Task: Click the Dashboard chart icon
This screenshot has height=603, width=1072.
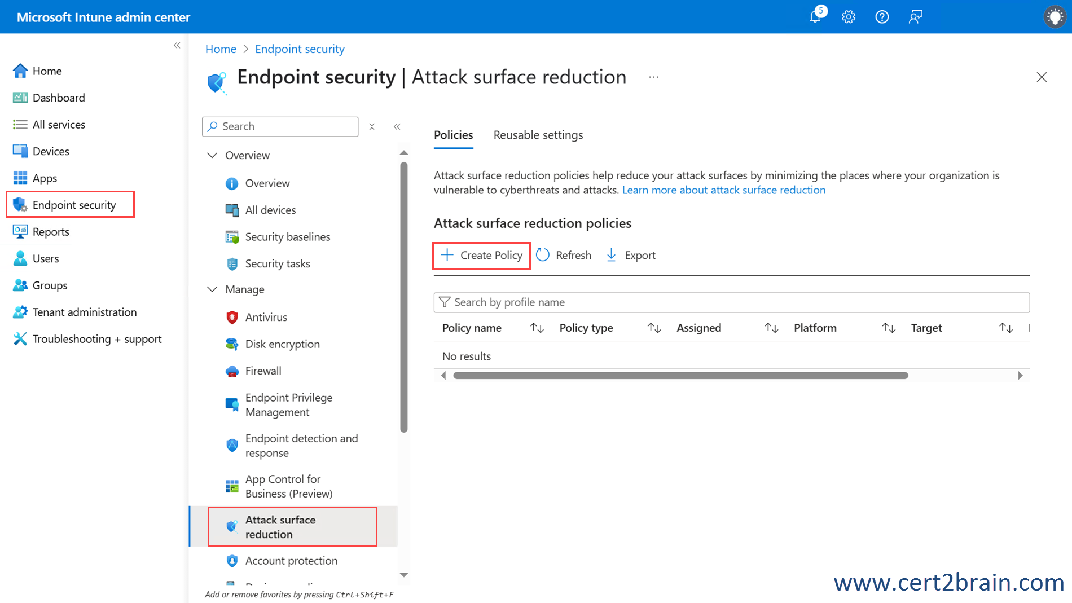Action: pyautogui.click(x=20, y=98)
